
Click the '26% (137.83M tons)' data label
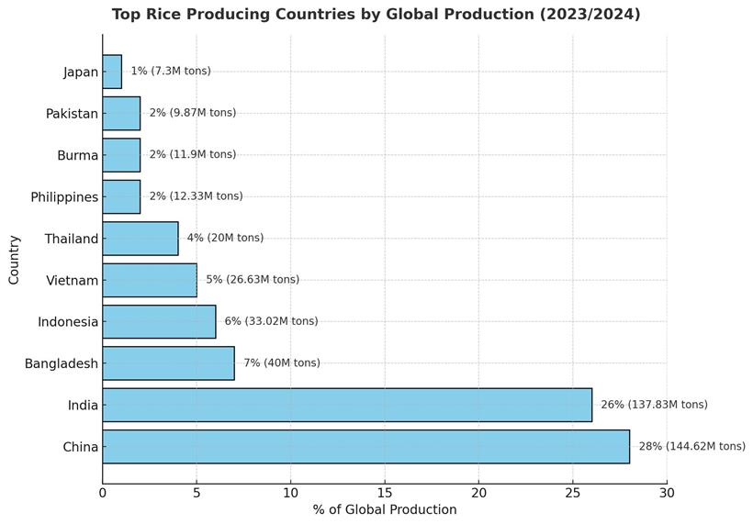(654, 405)
